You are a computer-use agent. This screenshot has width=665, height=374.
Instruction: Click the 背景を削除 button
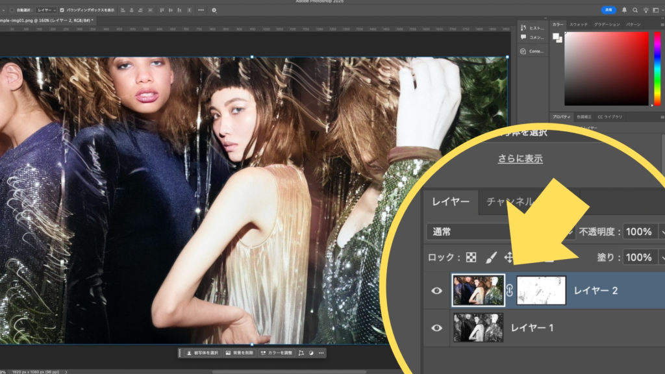pos(239,353)
